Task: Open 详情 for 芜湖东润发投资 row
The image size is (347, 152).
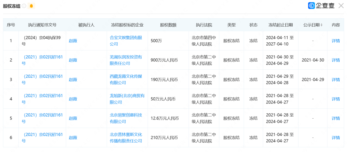Action: point(336,60)
